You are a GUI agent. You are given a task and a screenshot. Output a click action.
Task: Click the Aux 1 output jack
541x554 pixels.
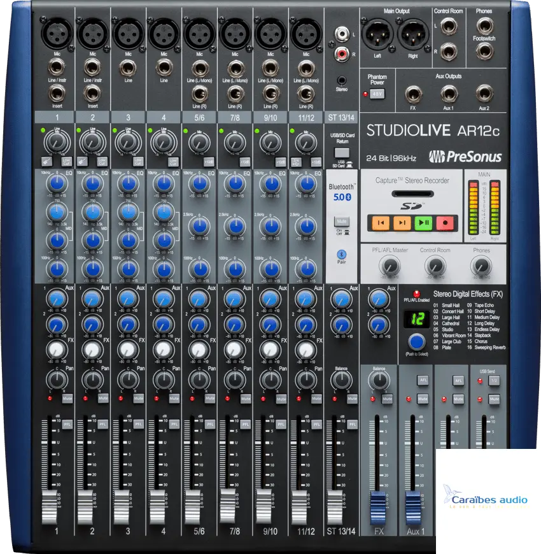(449, 94)
